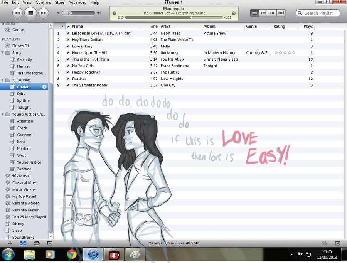347x263 pixels.
Task: Click arrow beside Chalant playlist
Action: (44, 87)
